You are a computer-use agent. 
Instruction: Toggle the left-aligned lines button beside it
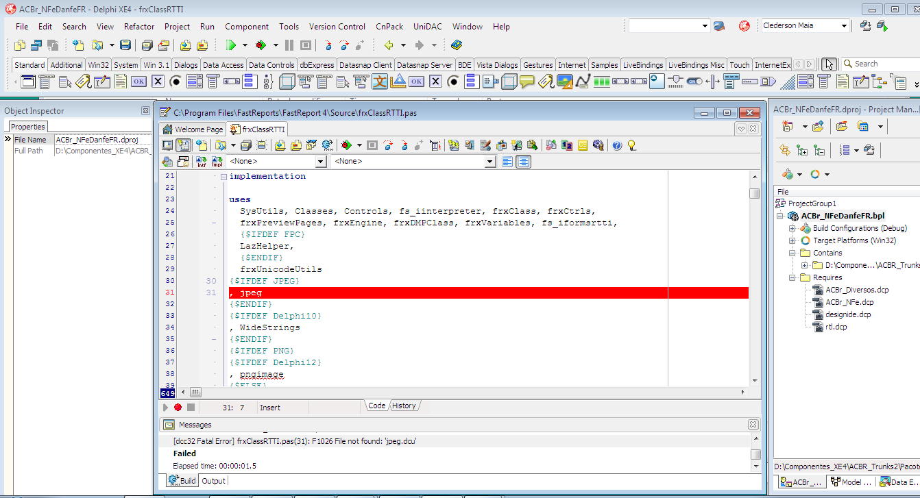[x=507, y=162]
